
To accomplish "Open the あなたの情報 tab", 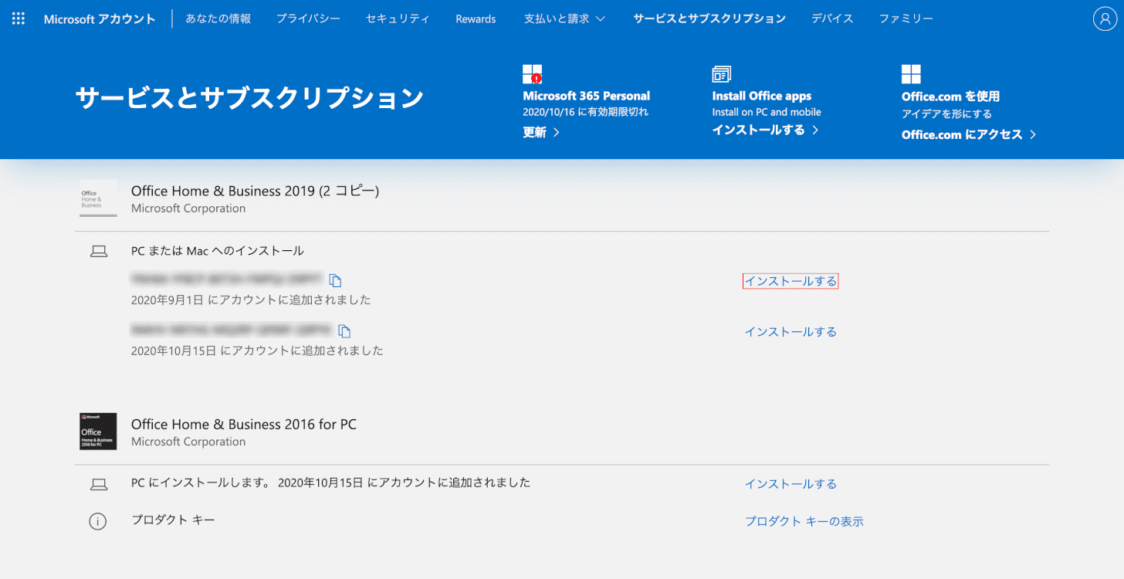I will (x=218, y=19).
